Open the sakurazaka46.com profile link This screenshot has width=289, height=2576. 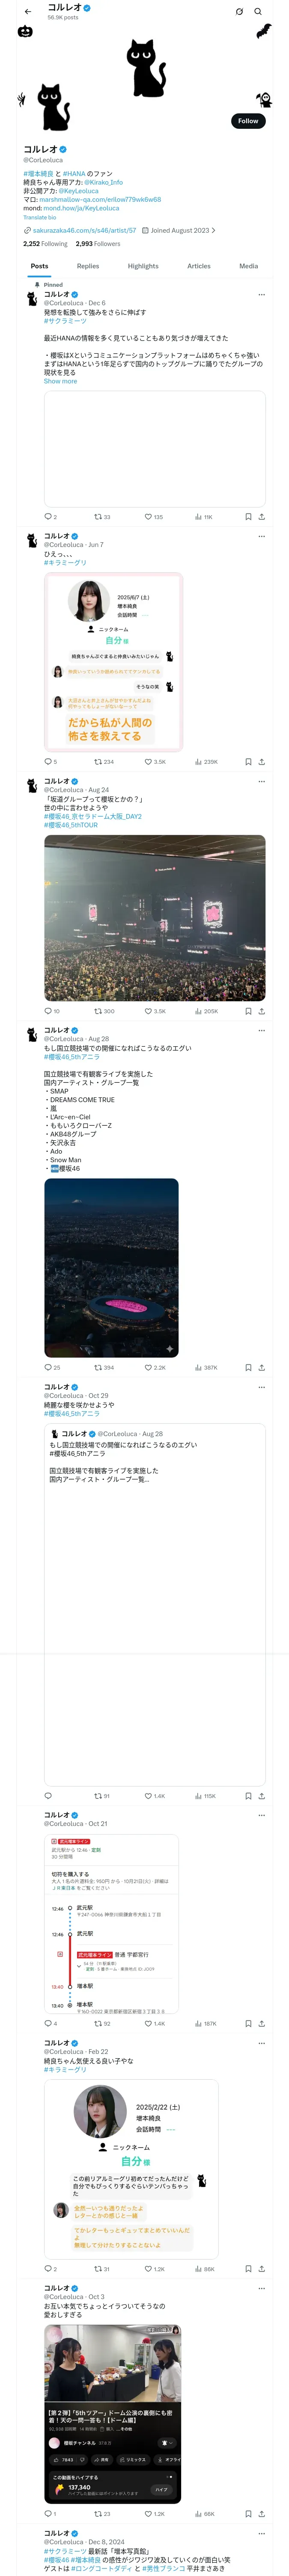(85, 230)
